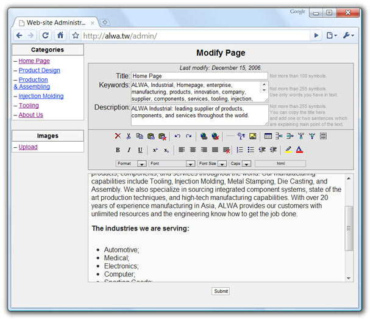Open the Format dropdown

click(131, 164)
